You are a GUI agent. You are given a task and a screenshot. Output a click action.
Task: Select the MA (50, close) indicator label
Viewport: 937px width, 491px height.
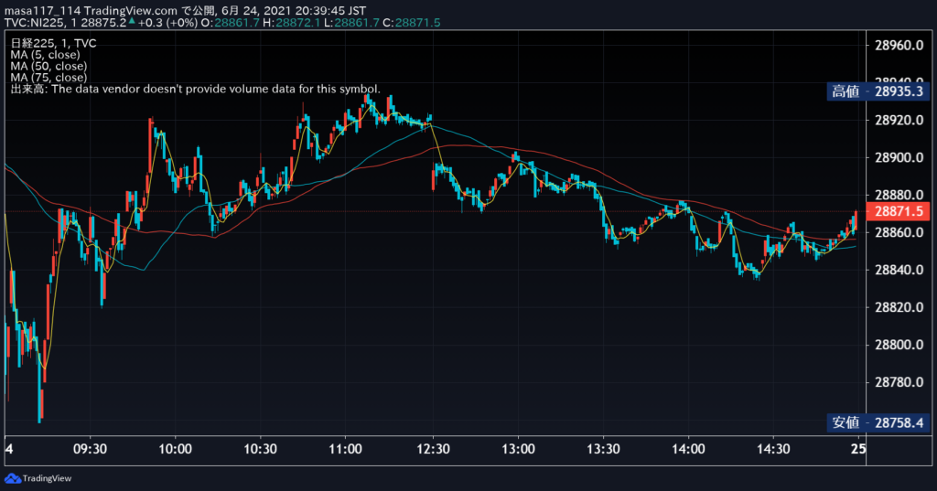48,67
